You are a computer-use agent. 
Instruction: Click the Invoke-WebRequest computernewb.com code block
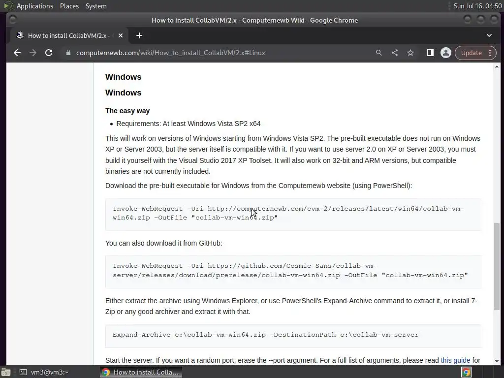point(293,215)
